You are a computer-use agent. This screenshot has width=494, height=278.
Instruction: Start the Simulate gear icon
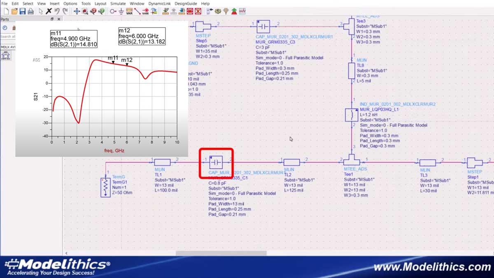tap(217, 11)
